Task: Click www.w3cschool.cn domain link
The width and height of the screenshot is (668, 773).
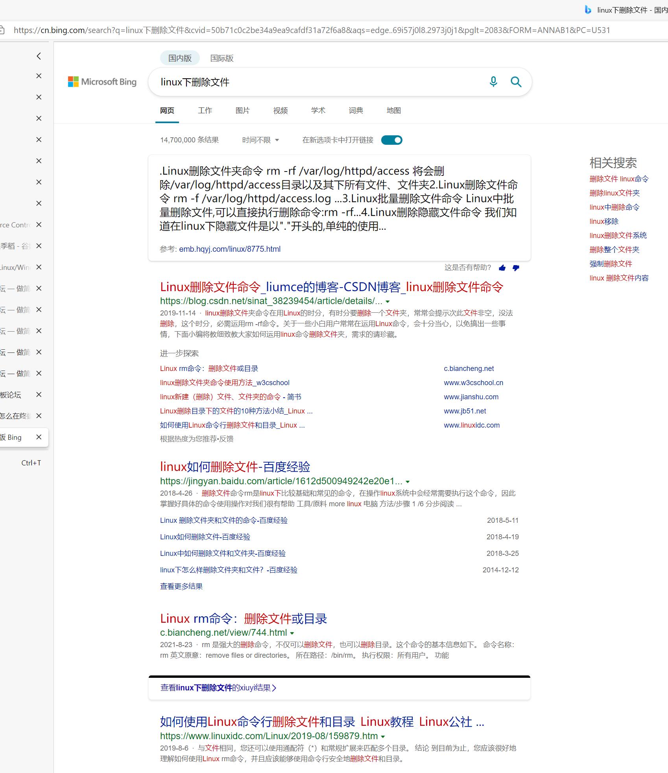Action: click(474, 383)
